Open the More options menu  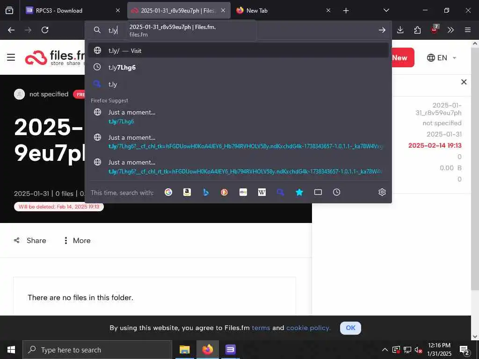point(77,241)
